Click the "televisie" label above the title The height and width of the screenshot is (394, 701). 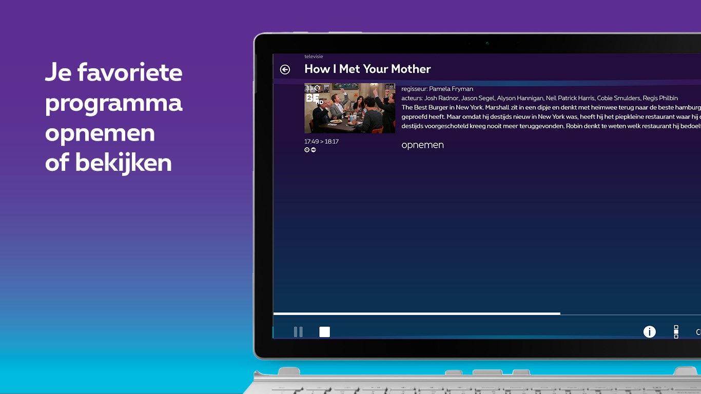coord(314,56)
